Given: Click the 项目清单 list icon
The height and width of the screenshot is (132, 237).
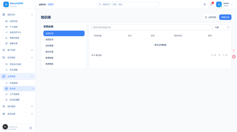Looking at the screenshot, I should tap(6, 70).
